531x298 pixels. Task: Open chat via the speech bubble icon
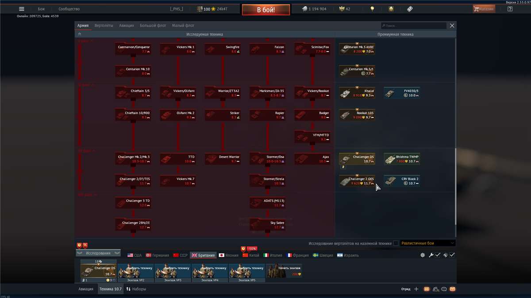point(443,289)
